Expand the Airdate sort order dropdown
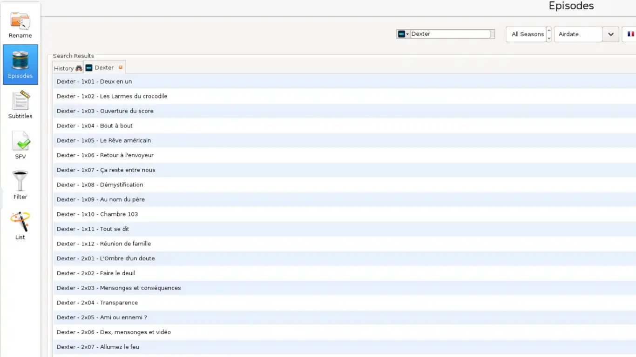This screenshot has height=357, width=636. click(610, 34)
